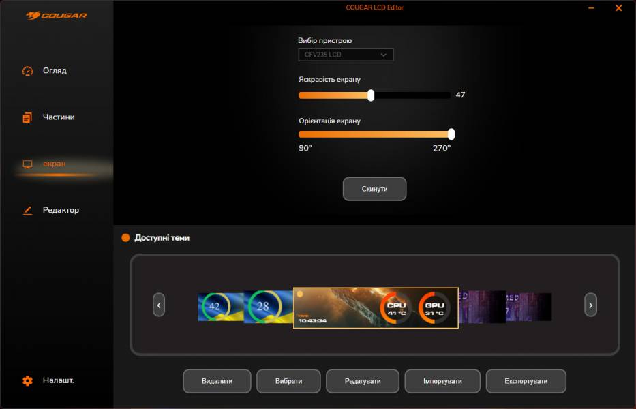636x409 pixels.
Task: Click the Орієнтація екрана slider handle
Action: point(451,134)
